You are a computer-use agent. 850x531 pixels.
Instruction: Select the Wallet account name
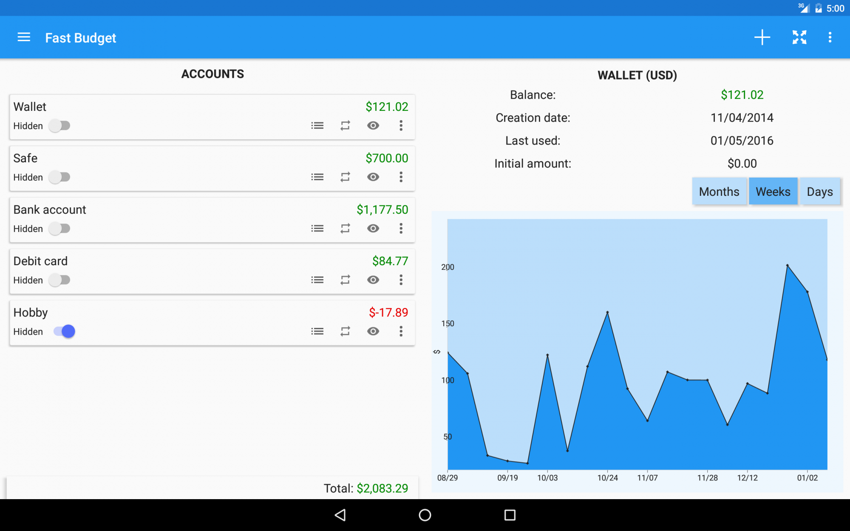pos(30,107)
